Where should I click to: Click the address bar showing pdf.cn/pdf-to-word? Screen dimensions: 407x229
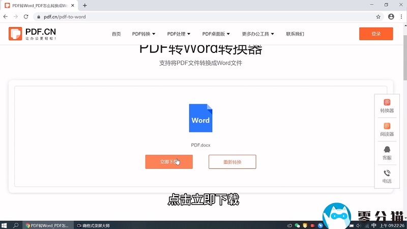[203, 16]
